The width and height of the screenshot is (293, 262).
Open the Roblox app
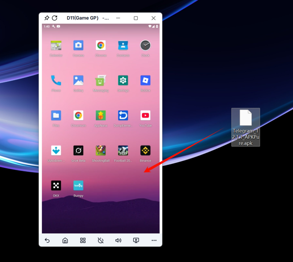point(145,80)
